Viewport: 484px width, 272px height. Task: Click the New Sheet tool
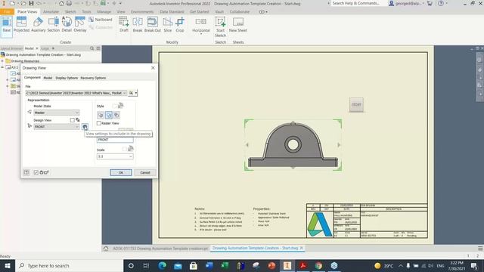pos(238,25)
